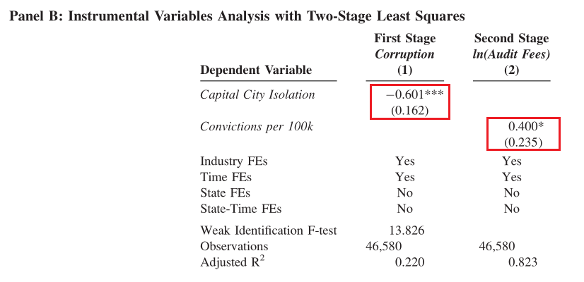The width and height of the screenshot is (584, 282).
Task: Click the (0.235) standard error
Action: tap(523, 142)
